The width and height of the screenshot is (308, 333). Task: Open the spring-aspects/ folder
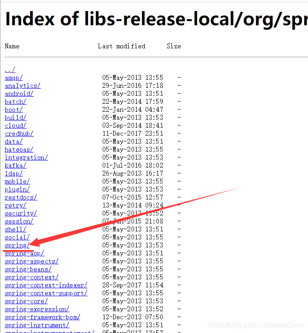[x=31, y=261]
